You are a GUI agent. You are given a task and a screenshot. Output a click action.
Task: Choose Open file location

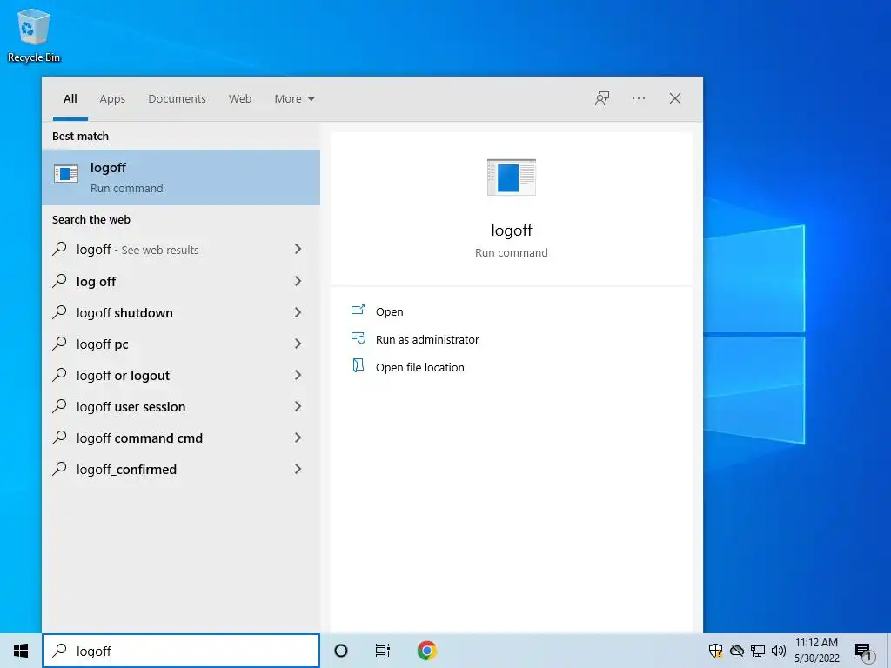coord(420,368)
